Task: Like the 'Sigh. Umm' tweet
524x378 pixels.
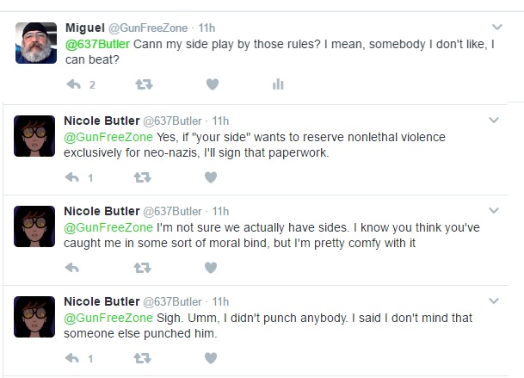Action: 211,358
